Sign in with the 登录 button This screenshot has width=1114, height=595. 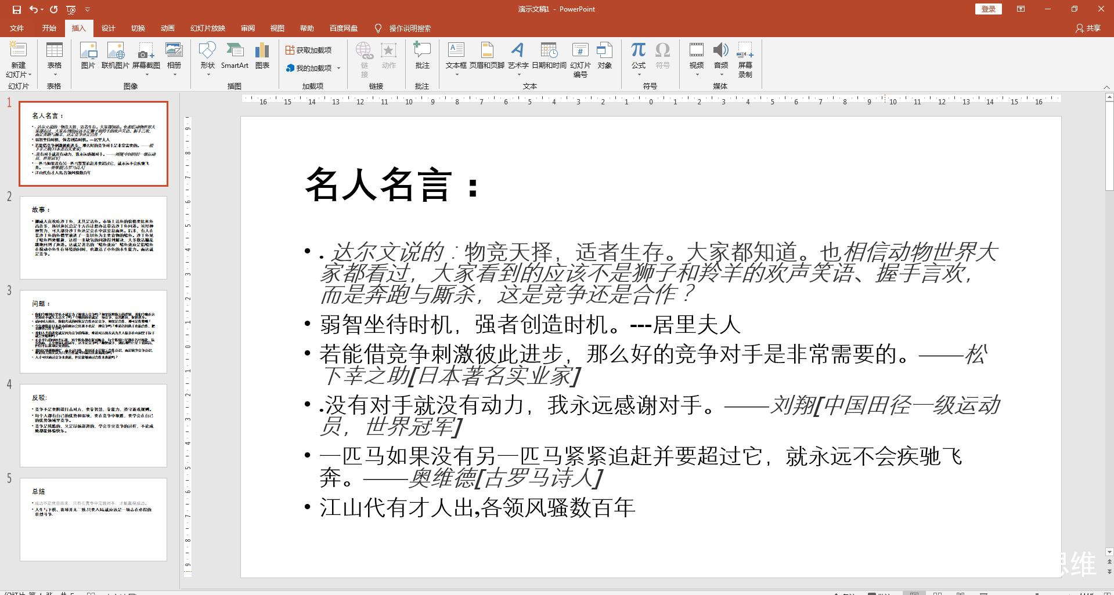point(987,9)
